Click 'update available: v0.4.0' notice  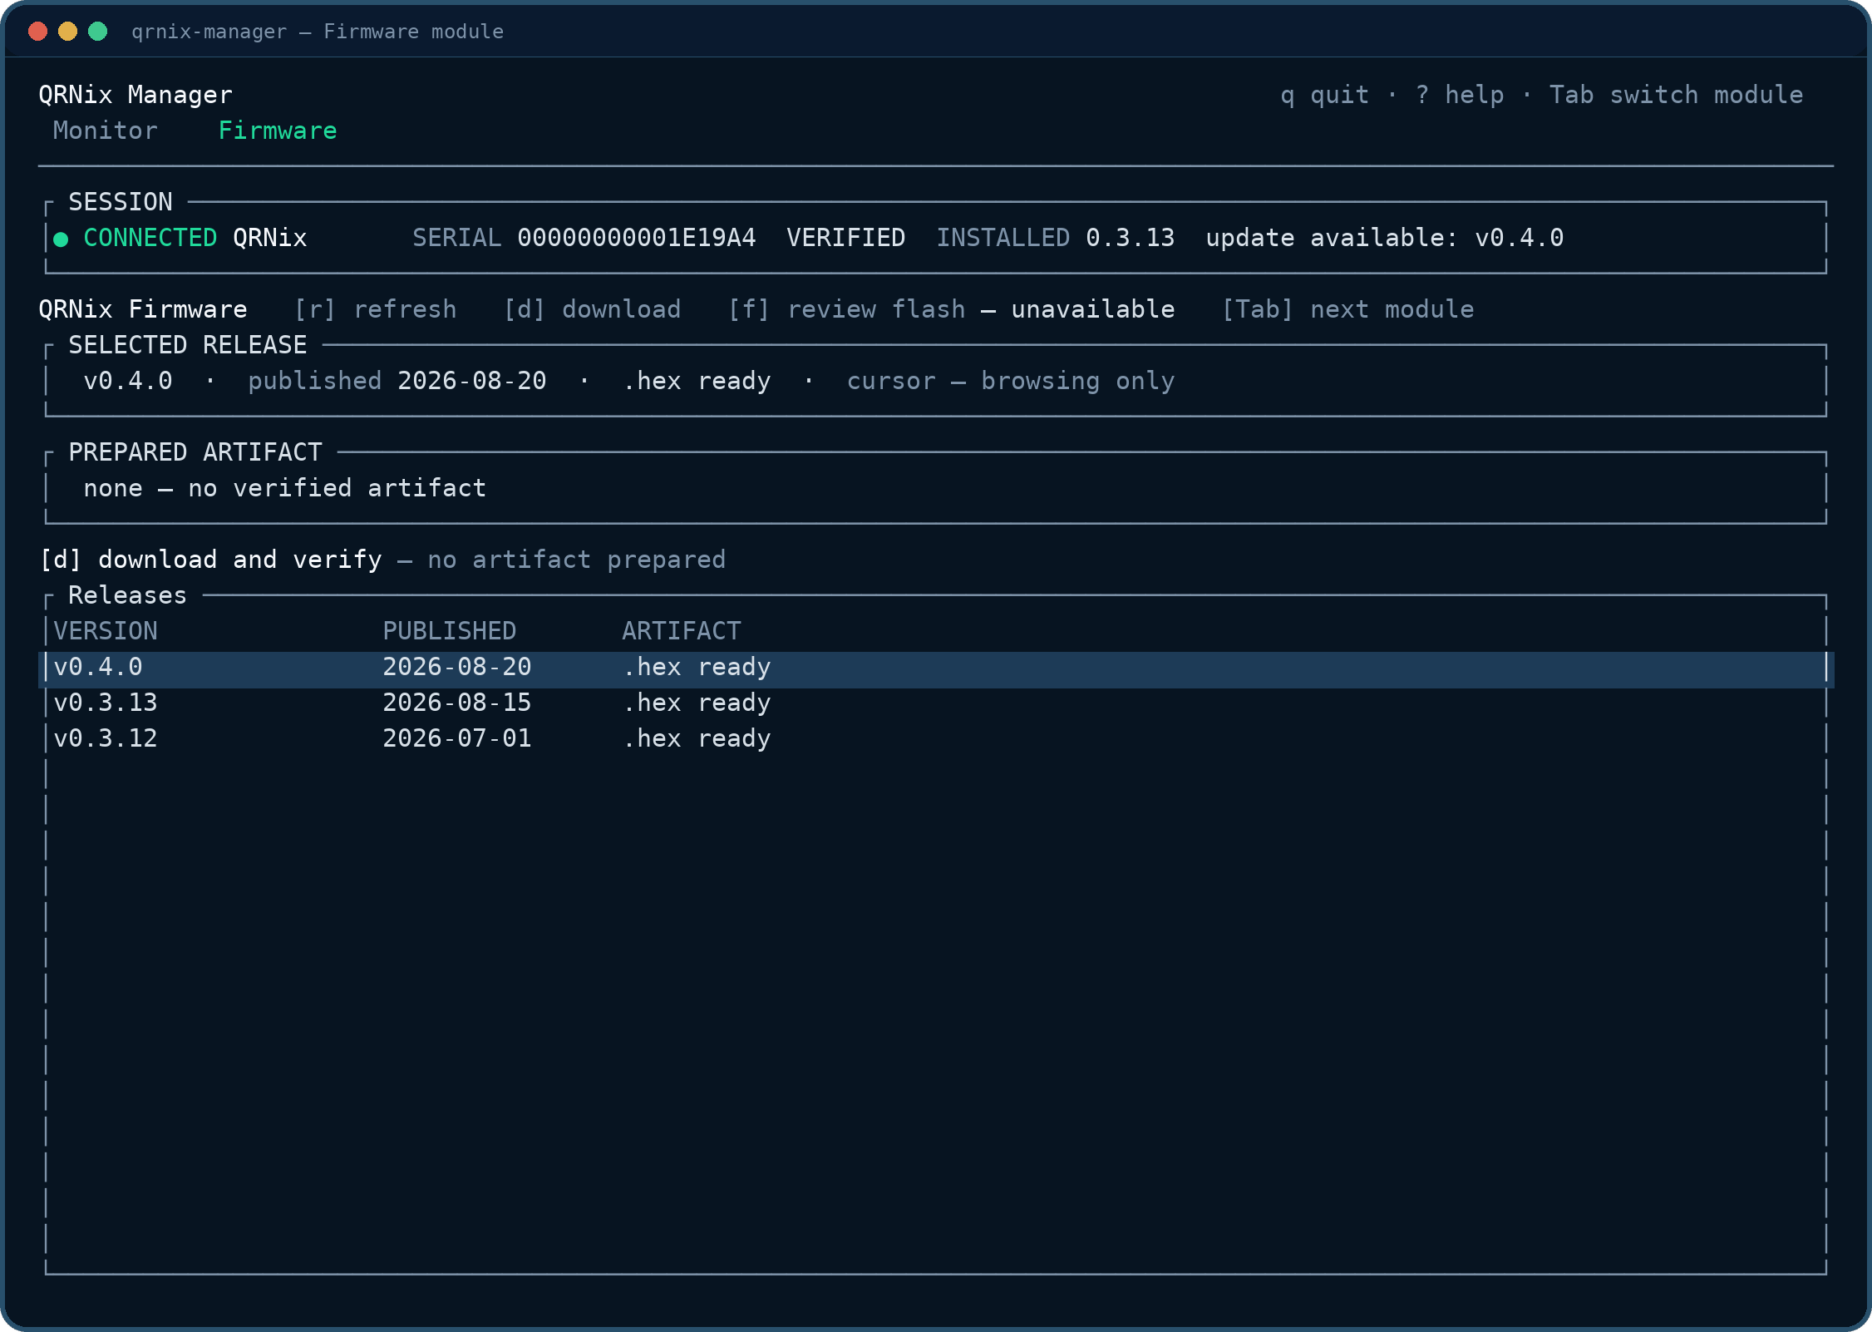pos(1385,238)
